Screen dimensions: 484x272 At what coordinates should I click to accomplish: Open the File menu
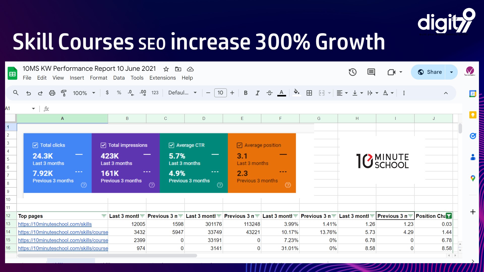pos(27,78)
